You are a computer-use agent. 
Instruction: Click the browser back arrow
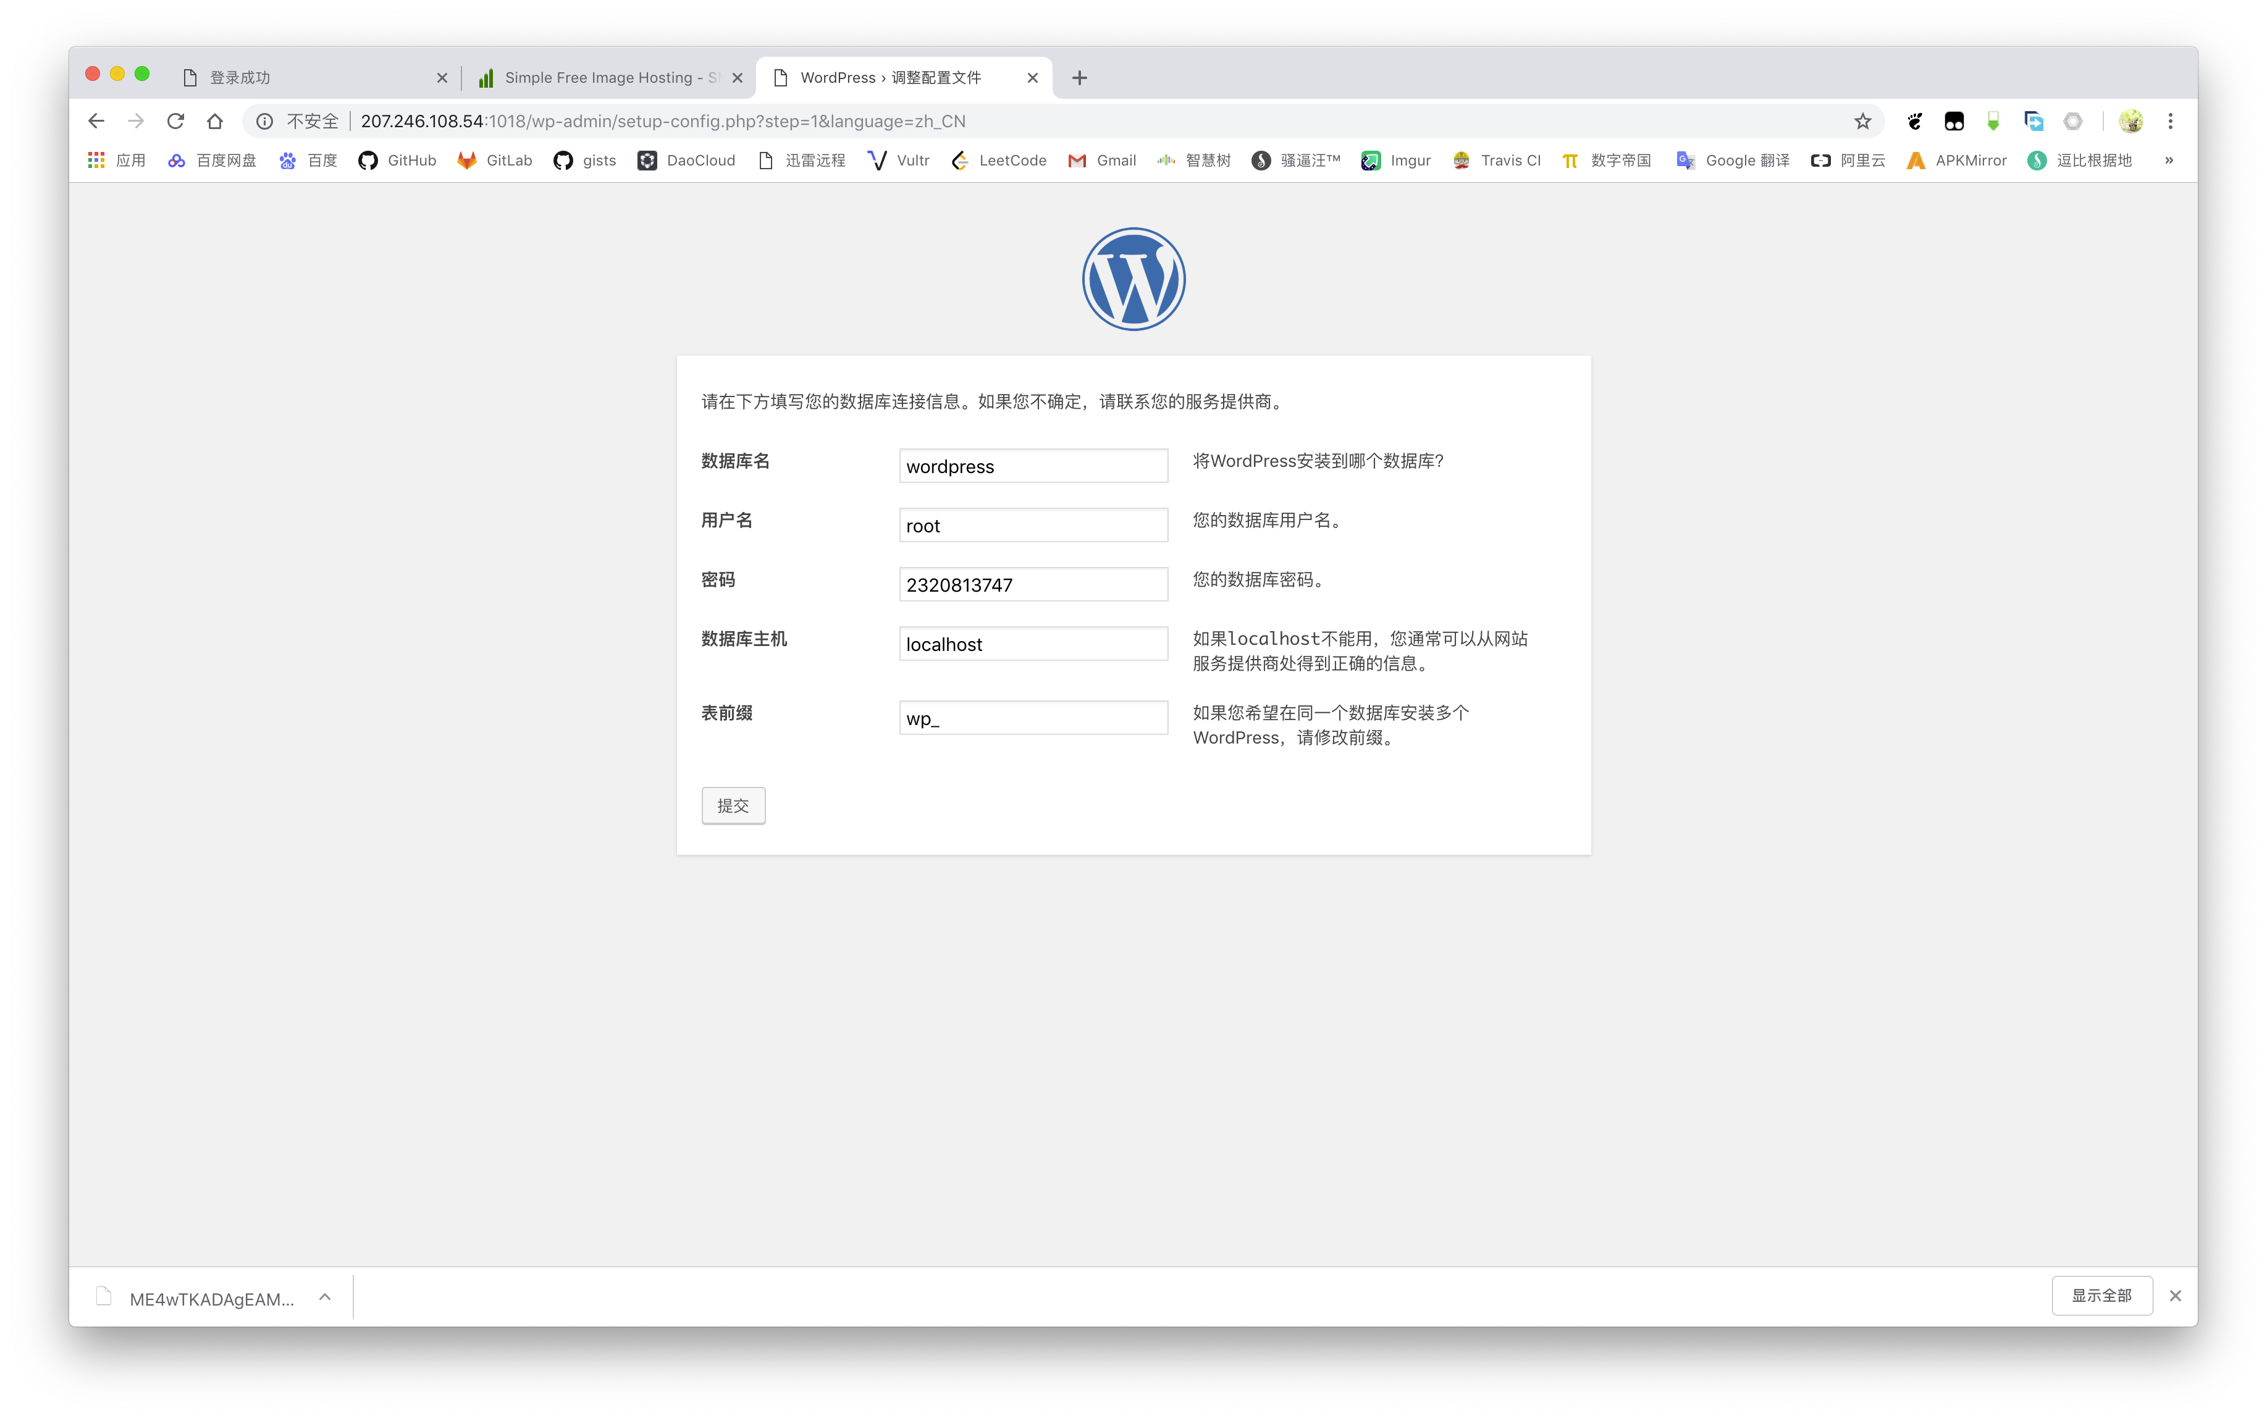click(96, 121)
